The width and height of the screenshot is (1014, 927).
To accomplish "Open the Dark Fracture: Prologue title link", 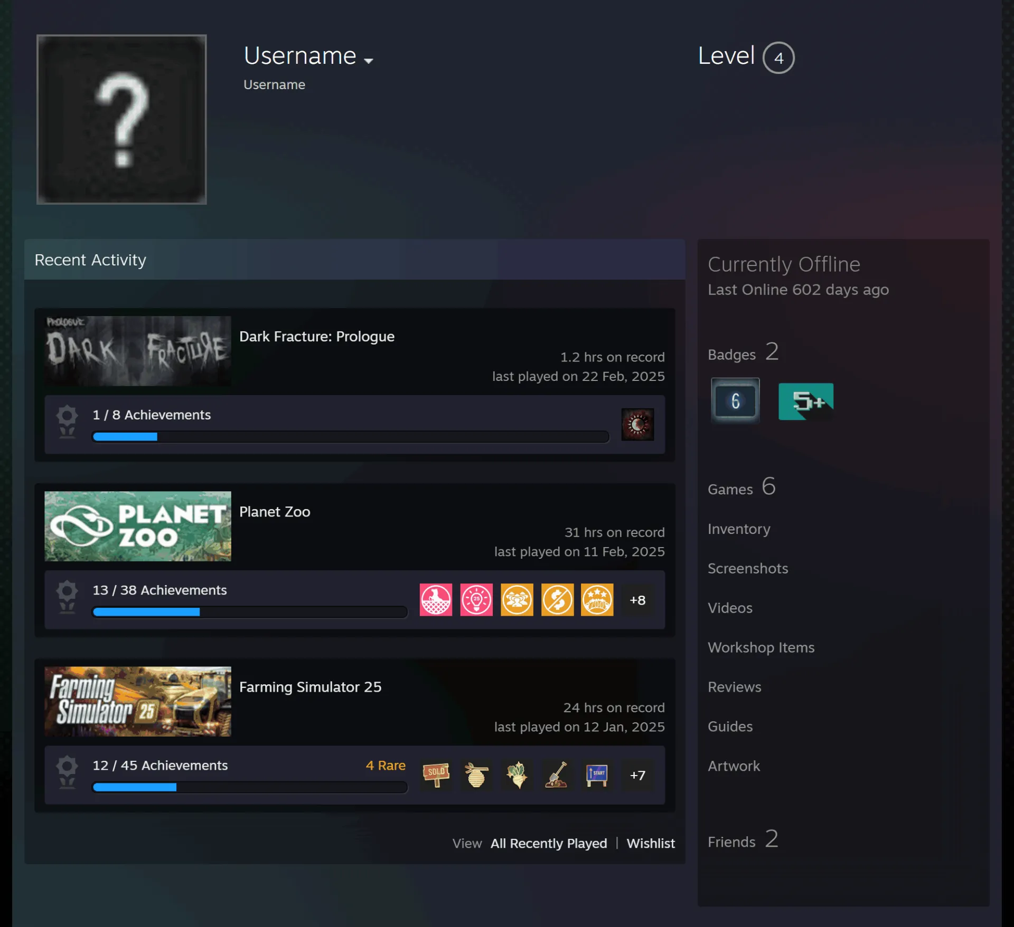I will point(317,337).
